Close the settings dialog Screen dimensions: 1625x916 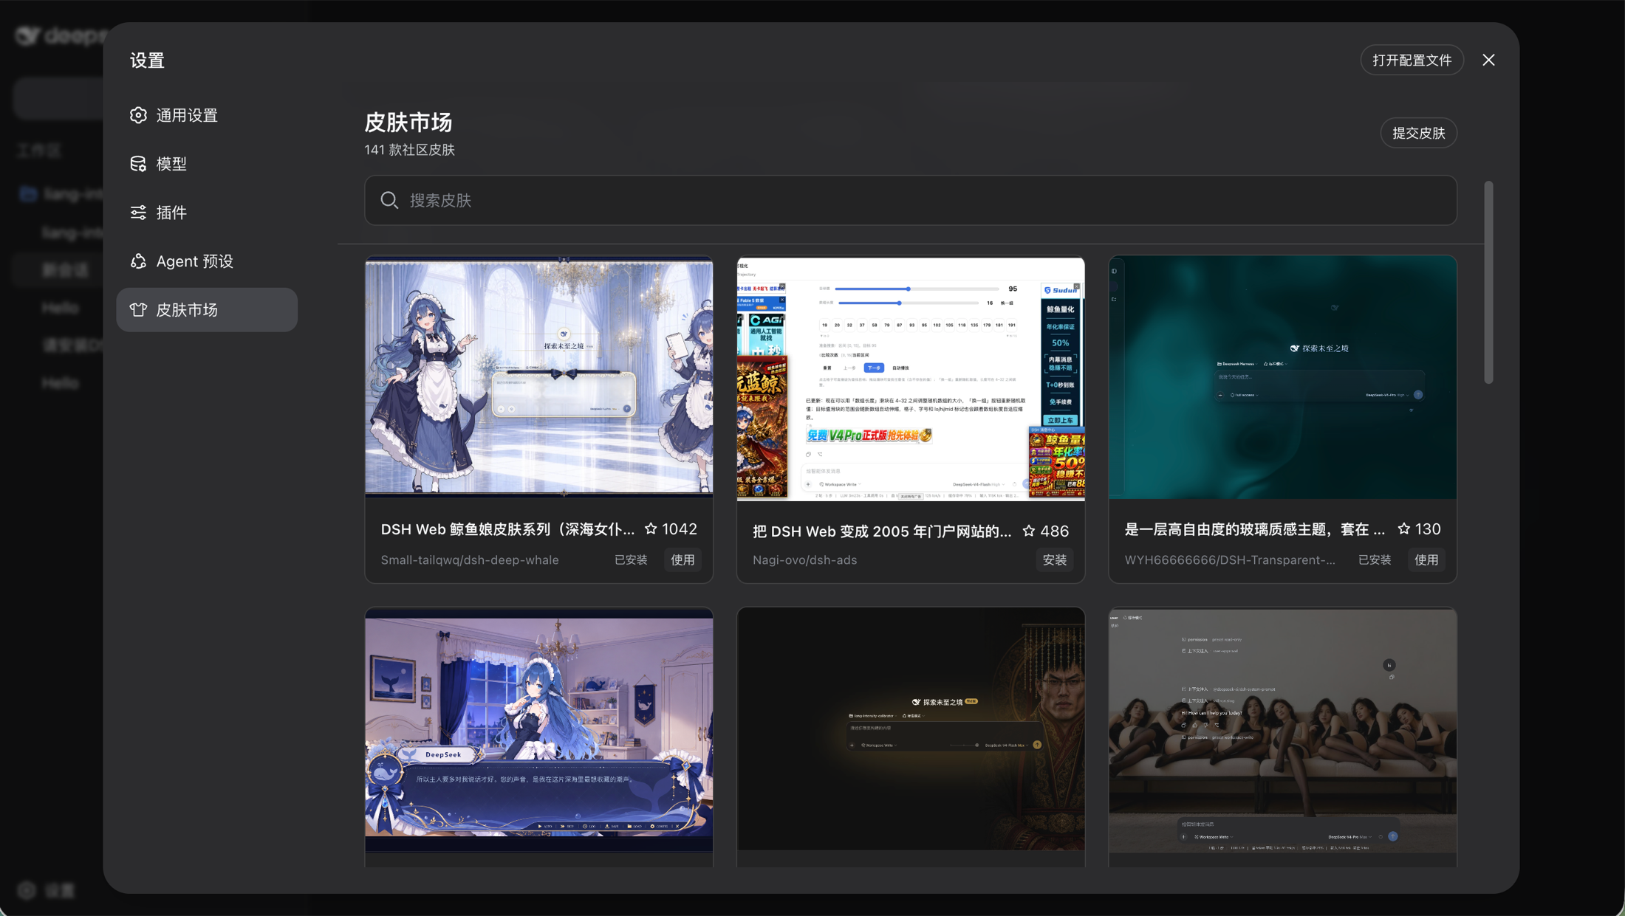point(1488,60)
